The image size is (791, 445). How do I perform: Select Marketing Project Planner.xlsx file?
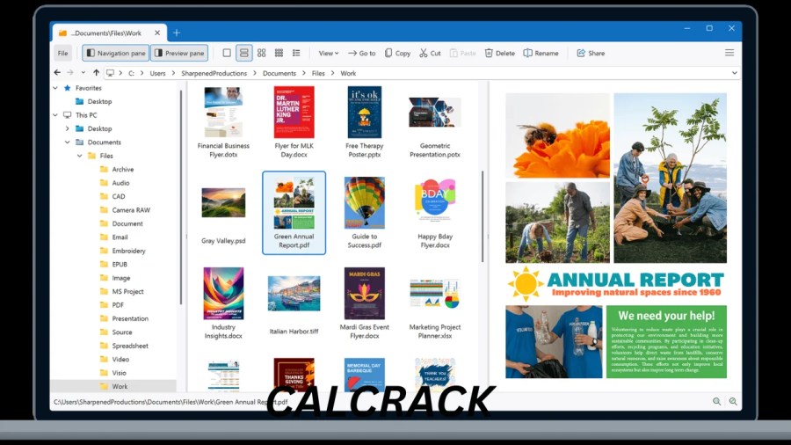click(x=435, y=309)
